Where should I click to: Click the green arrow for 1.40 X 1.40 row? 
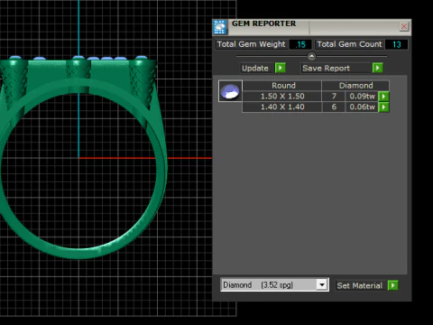coord(383,107)
